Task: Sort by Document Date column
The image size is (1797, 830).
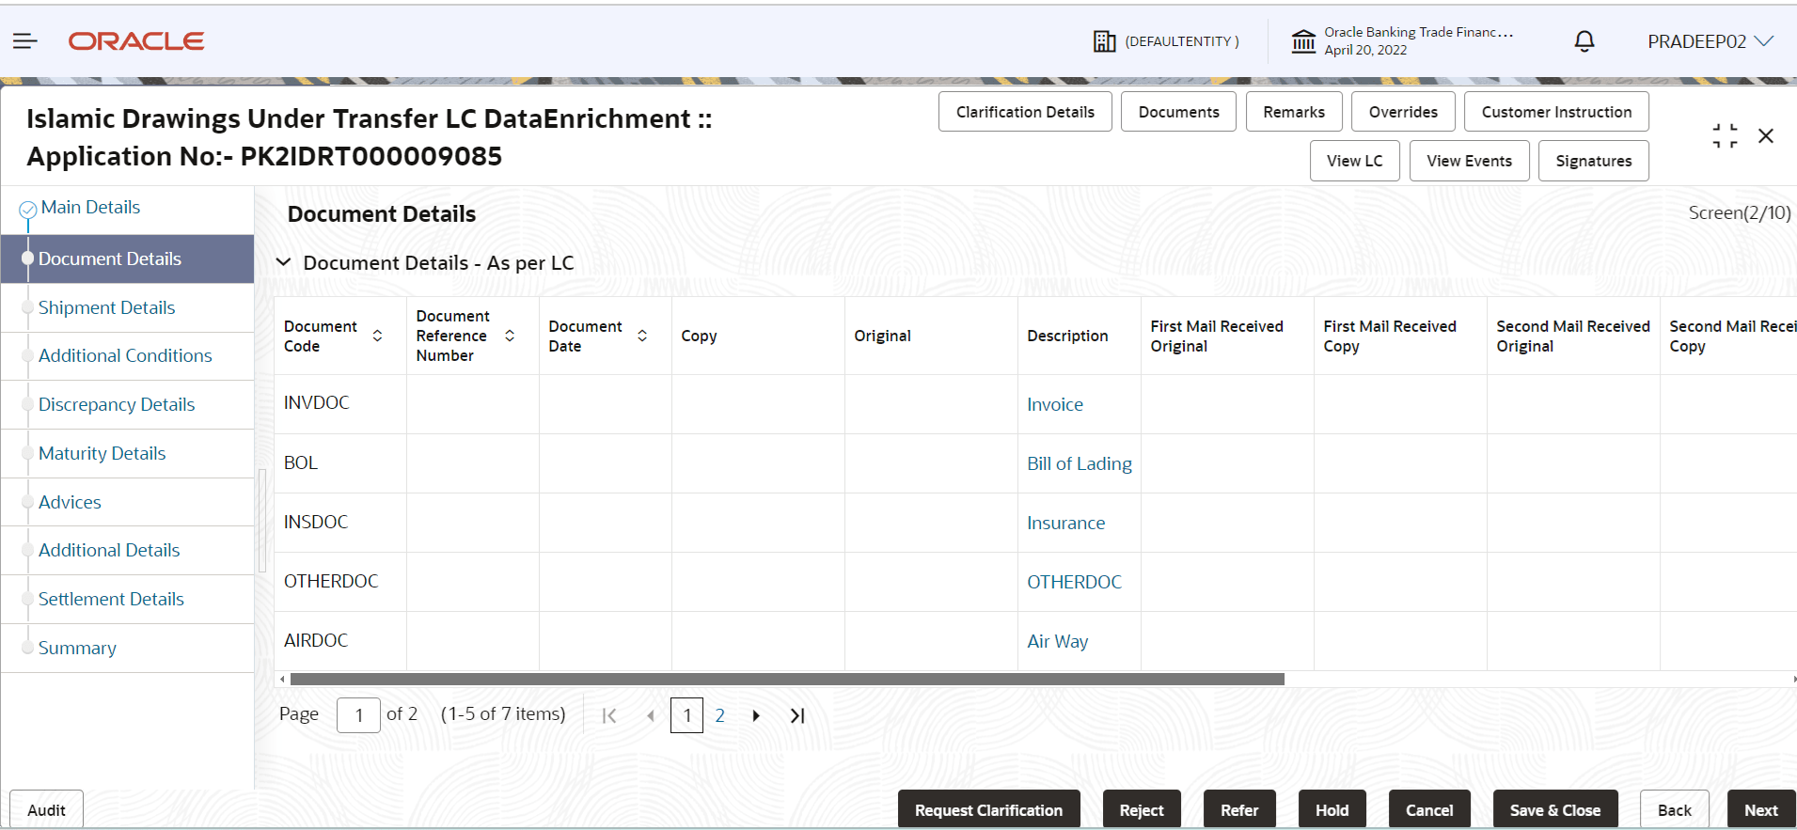Action: [642, 336]
